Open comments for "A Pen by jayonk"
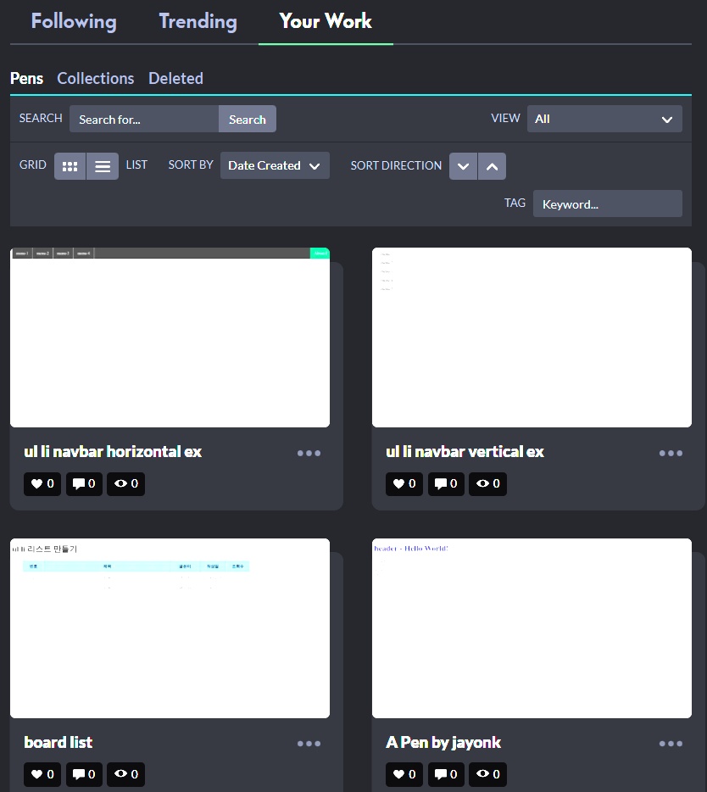Screen dimensions: 707x792 click(446, 773)
